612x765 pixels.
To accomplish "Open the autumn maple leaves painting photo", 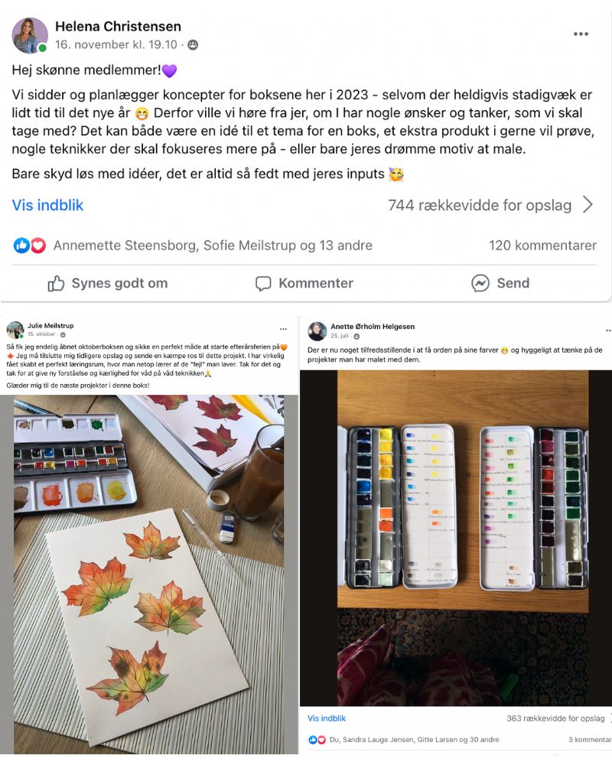I will coord(149,575).
